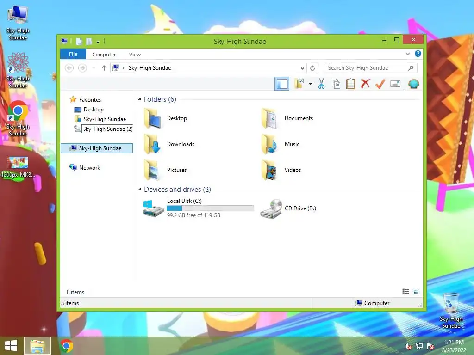Refresh the current folder view
The image size is (474, 355).
pos(312,68)
